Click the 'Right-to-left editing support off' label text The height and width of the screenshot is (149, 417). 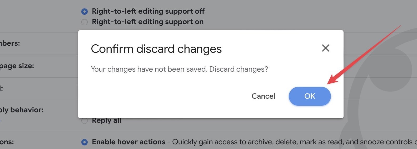point(148,11)
